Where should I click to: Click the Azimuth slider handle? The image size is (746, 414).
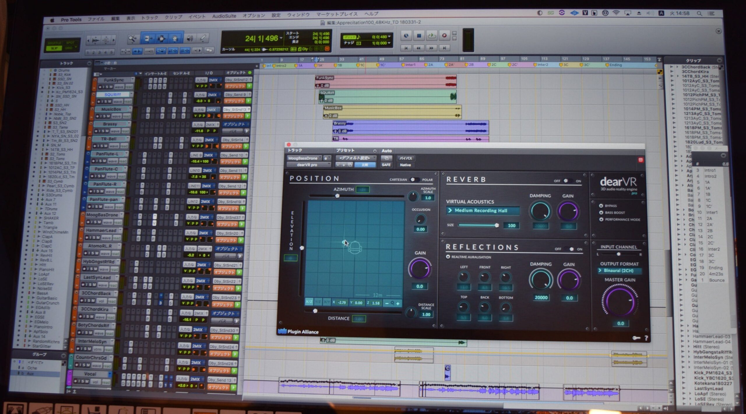[x=337, y=196]
